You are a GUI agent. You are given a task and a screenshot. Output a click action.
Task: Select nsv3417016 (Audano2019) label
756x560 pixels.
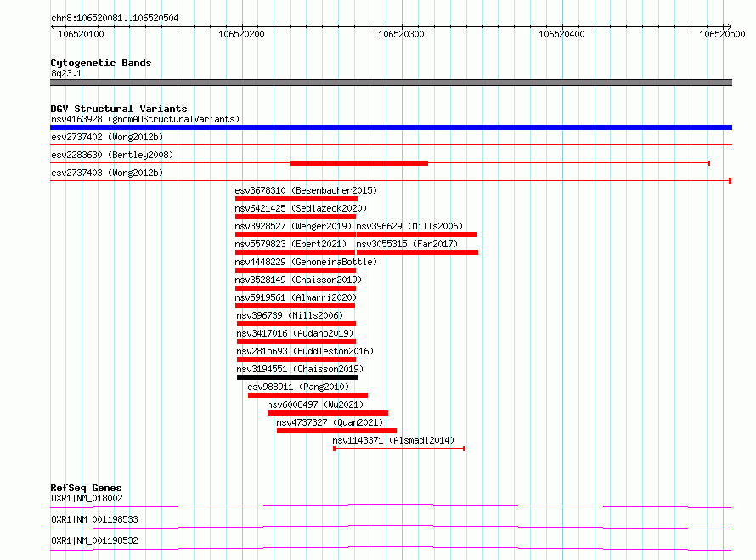click(x=295, y=333)
